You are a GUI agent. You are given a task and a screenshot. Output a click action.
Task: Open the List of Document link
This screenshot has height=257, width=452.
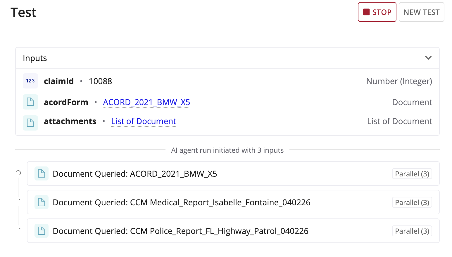[x=144, y=121]
